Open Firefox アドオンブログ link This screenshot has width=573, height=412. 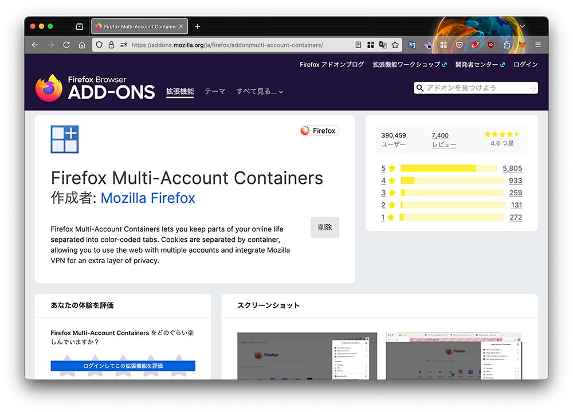[x=332, y=65]
